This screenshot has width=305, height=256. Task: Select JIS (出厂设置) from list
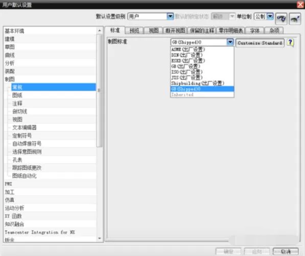click(x=202, y=78)
